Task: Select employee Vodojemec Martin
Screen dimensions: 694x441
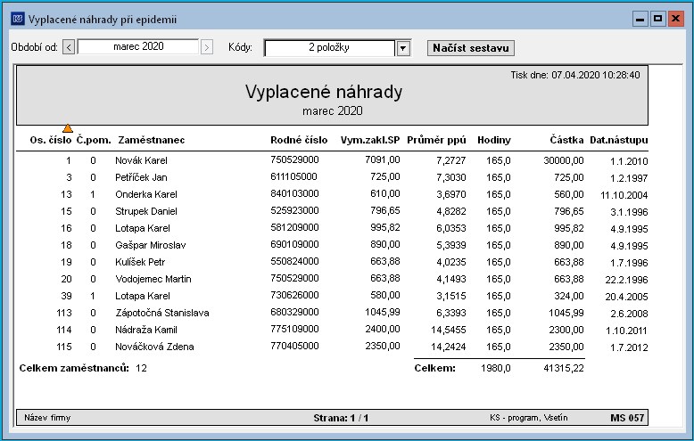Action: 153,279
